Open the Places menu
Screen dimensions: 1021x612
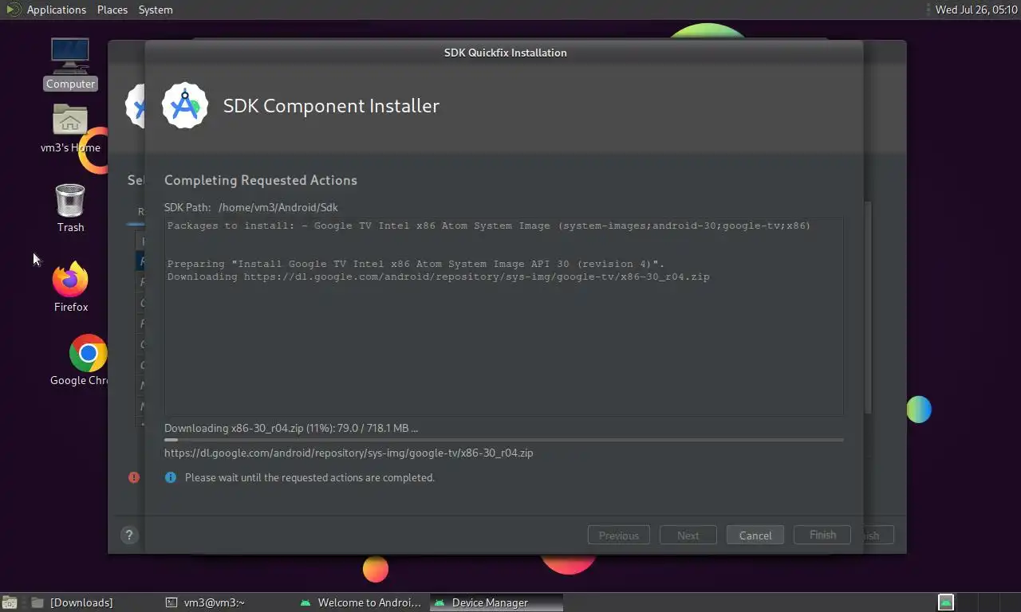112,10
